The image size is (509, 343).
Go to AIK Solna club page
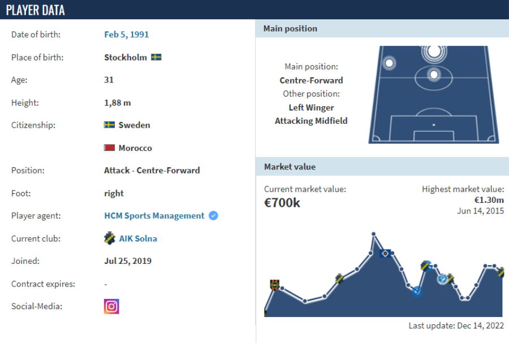coord(138,238)
